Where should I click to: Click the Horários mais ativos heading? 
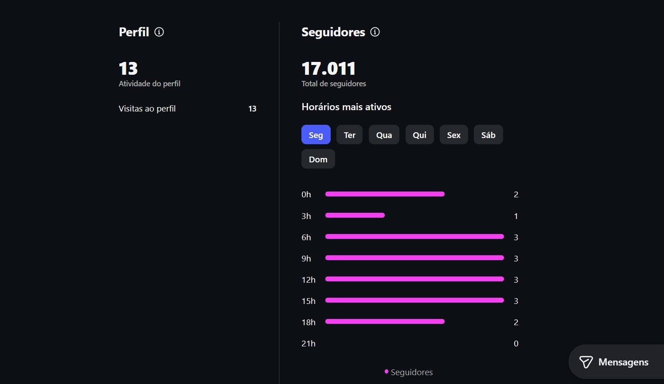pyautogui.click(x=346, y=107)
